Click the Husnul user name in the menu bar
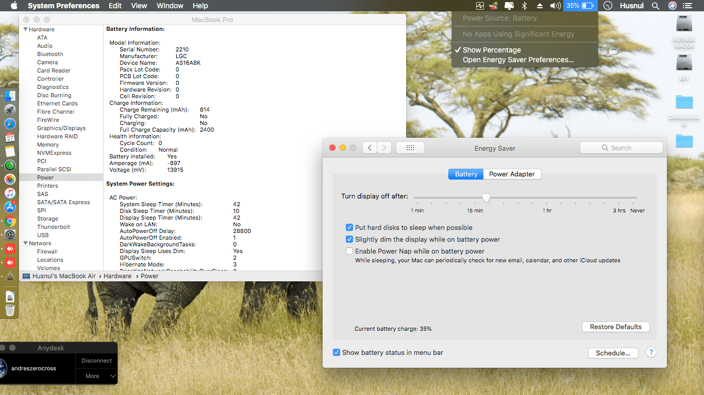The height and width of the screenshot is (395, 704). point(632,6)
